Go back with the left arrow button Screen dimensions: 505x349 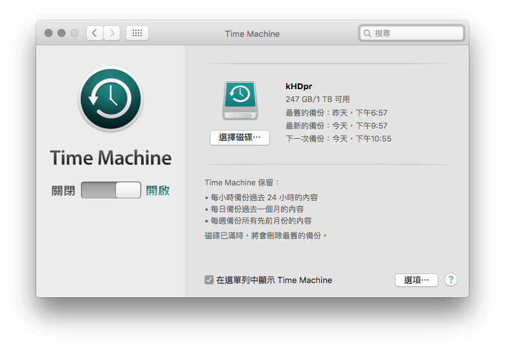click(x=95, y=33)
